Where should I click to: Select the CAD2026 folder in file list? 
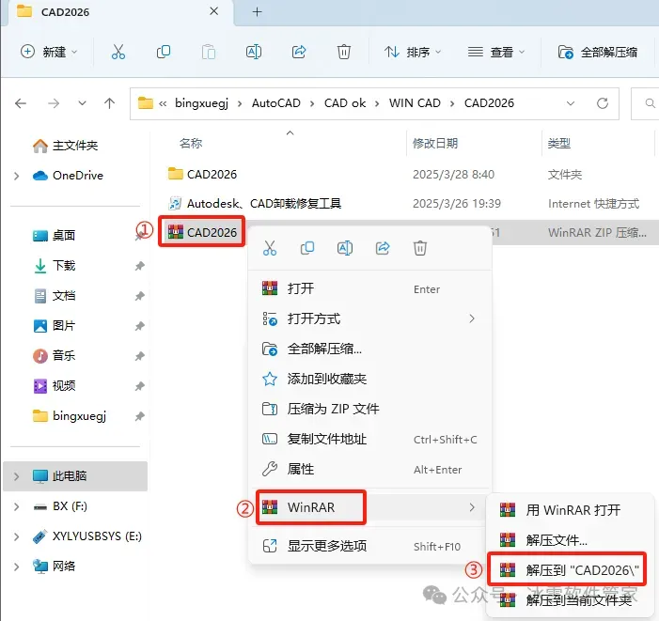click(x=202, y=174)
